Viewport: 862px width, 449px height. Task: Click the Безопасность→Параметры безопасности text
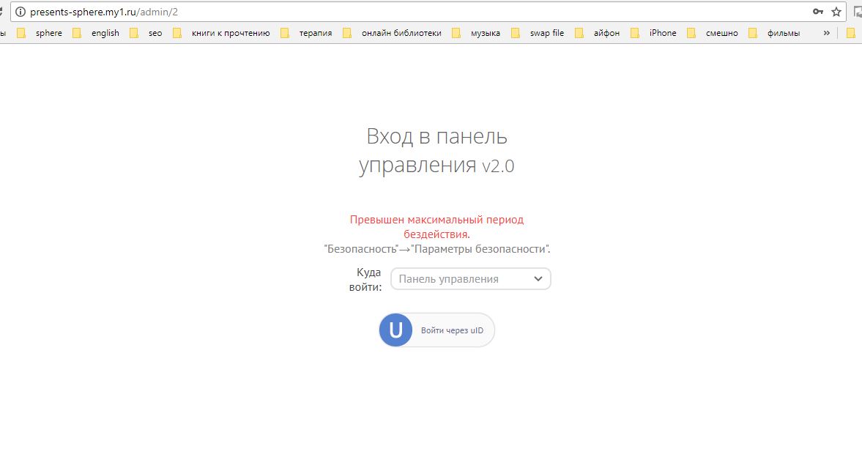pos(437,249)
